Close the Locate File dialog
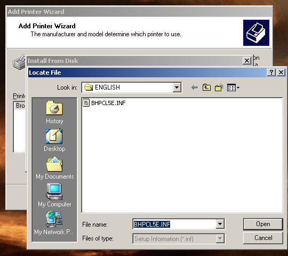This screenshot has width=288, height=256. (281, 72)
